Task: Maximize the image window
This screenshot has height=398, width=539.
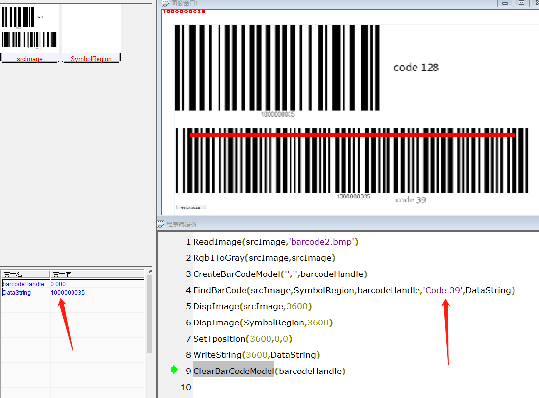Action: (x=521, y=3)
